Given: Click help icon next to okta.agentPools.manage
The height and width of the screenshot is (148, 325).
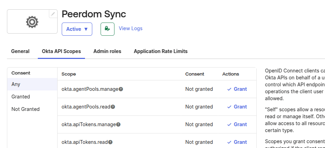Looking at the screenshot, I should (121, 89).
